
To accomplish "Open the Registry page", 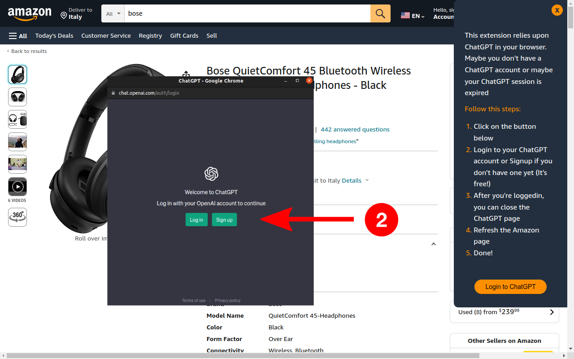I will click(x=150, y=36).
